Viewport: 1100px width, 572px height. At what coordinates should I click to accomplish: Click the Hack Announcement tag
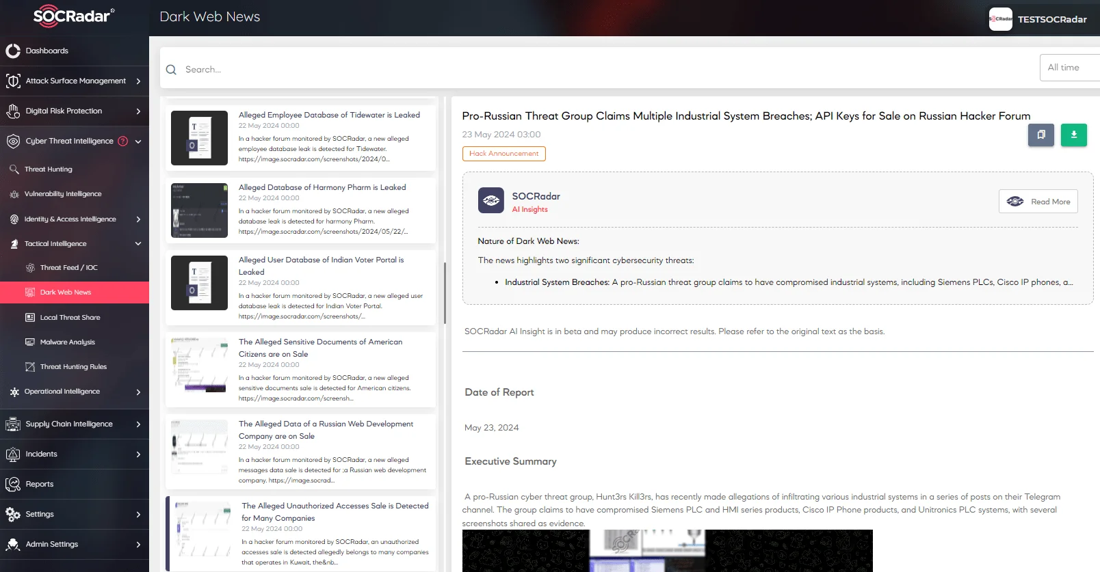pos(503,154)
